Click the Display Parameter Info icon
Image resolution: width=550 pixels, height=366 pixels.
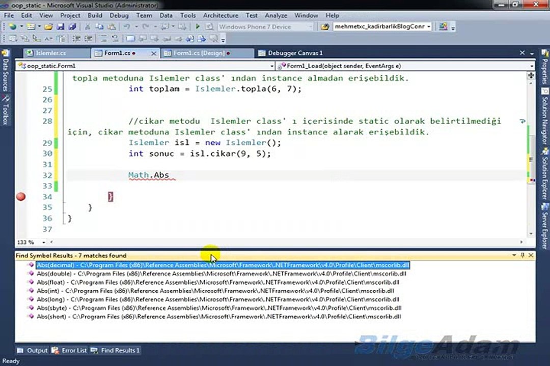pos(25,39)
